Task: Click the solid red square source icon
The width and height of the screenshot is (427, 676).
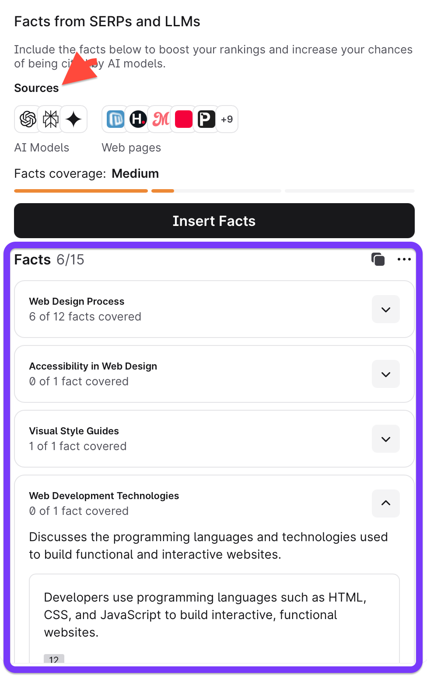Action: coord(183,119)
